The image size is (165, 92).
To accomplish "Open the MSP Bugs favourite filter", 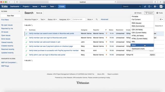I will tap(5, 66).
